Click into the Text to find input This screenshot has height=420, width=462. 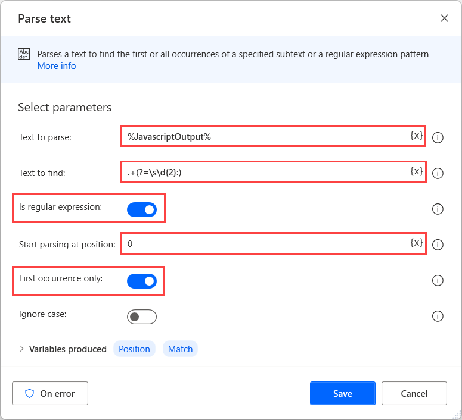coord(262,173)
